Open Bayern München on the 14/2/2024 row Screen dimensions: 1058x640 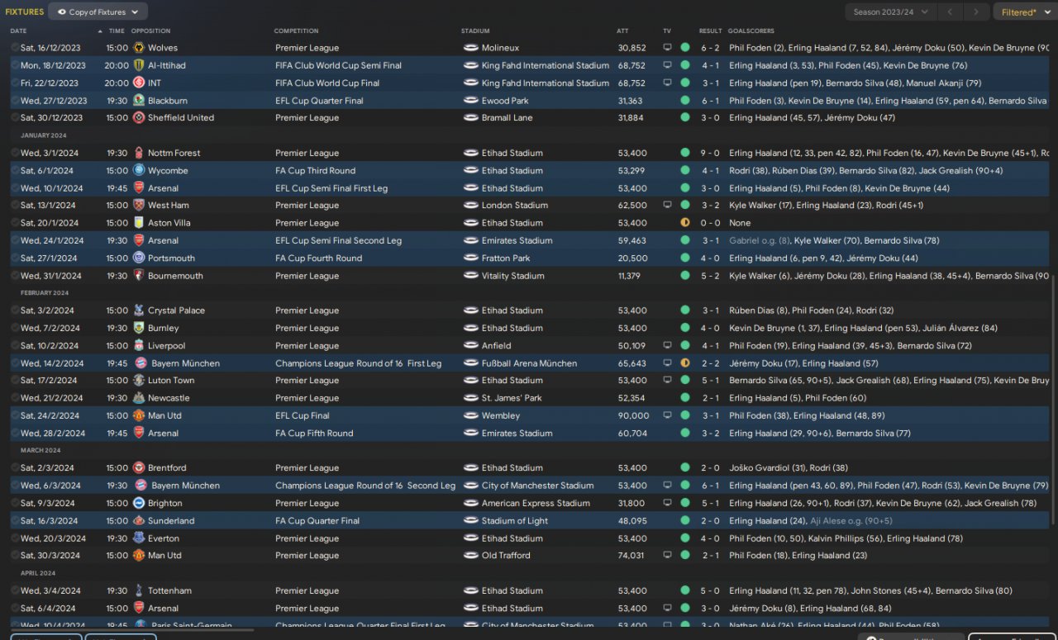[186, 363]
